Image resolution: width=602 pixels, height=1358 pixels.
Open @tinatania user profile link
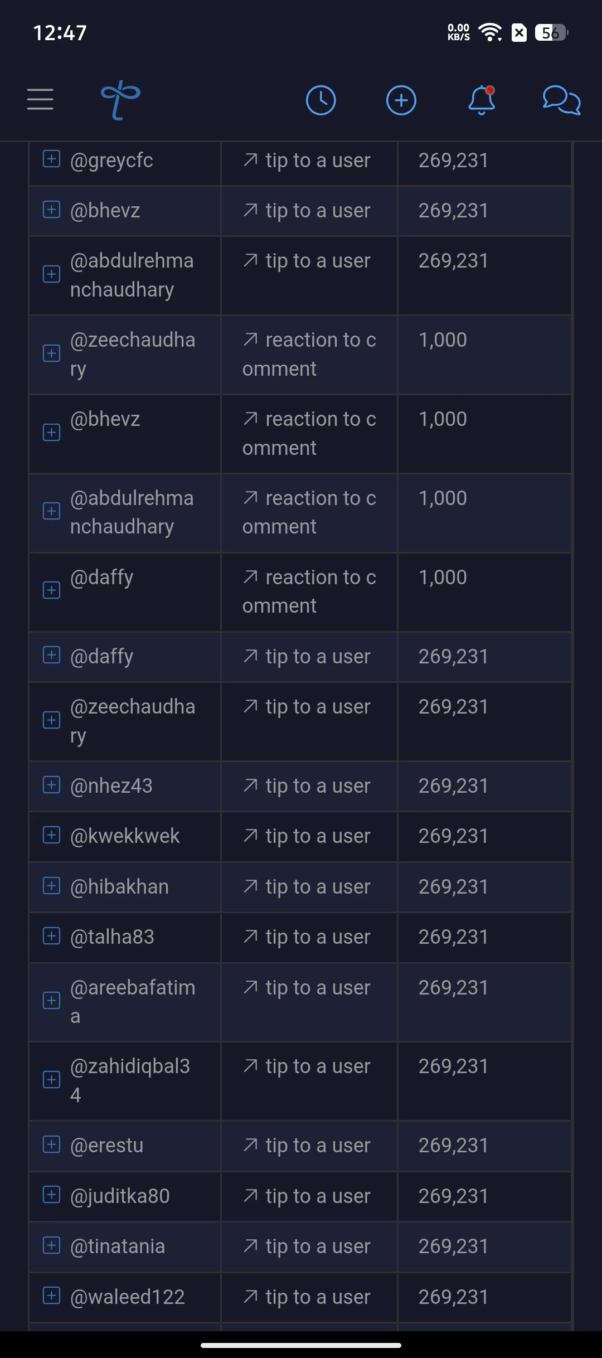coord(118,1246)
